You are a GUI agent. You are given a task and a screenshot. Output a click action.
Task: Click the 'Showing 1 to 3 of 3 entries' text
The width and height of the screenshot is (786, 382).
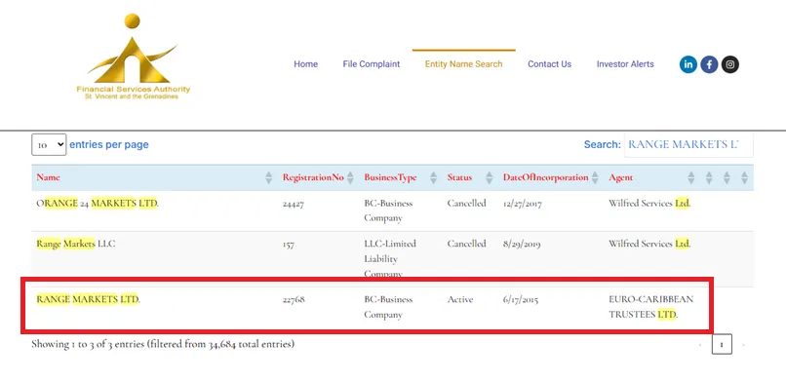163,344
